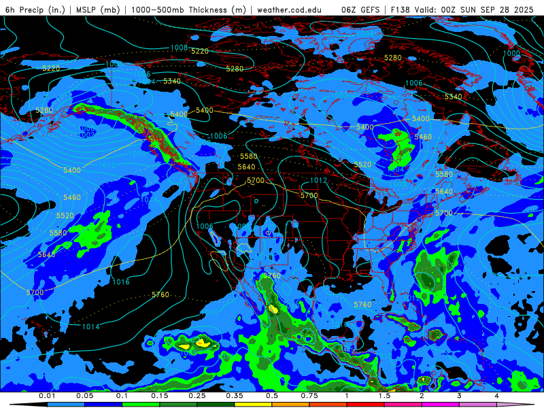Click the '0.75' legend value
The width and height of the screenshot is (544, 408).
pos(309,396)
